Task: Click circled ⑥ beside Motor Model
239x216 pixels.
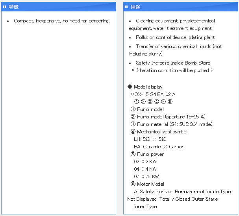Action: click(x=133, y=184)
